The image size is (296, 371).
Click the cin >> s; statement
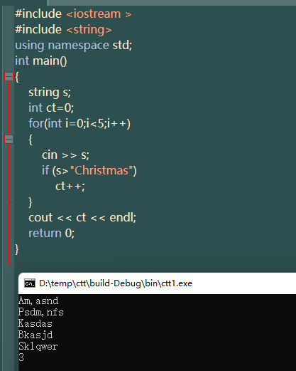click(65, 155)
